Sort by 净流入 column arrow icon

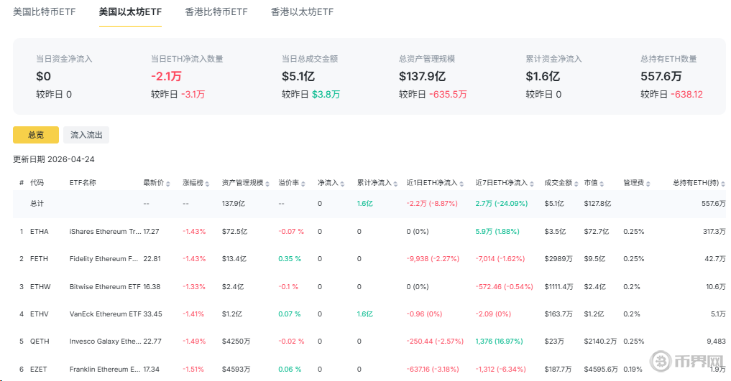point(342,183)
